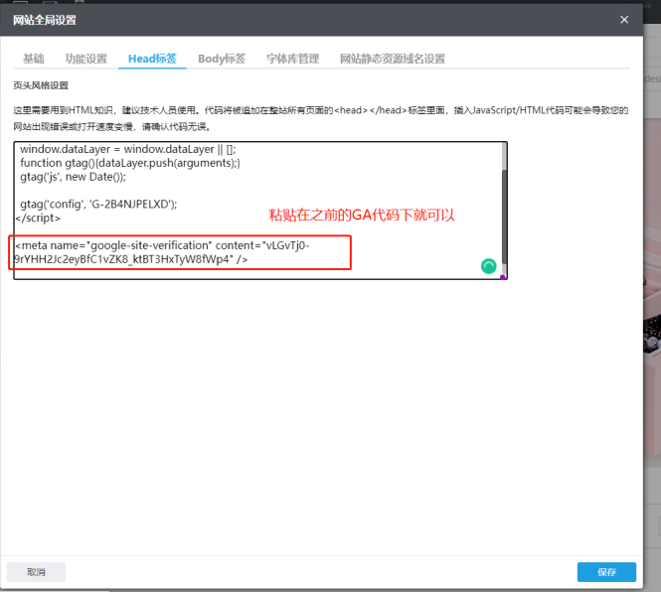
Task: Click the function gtag() code line
Action: 129,162
